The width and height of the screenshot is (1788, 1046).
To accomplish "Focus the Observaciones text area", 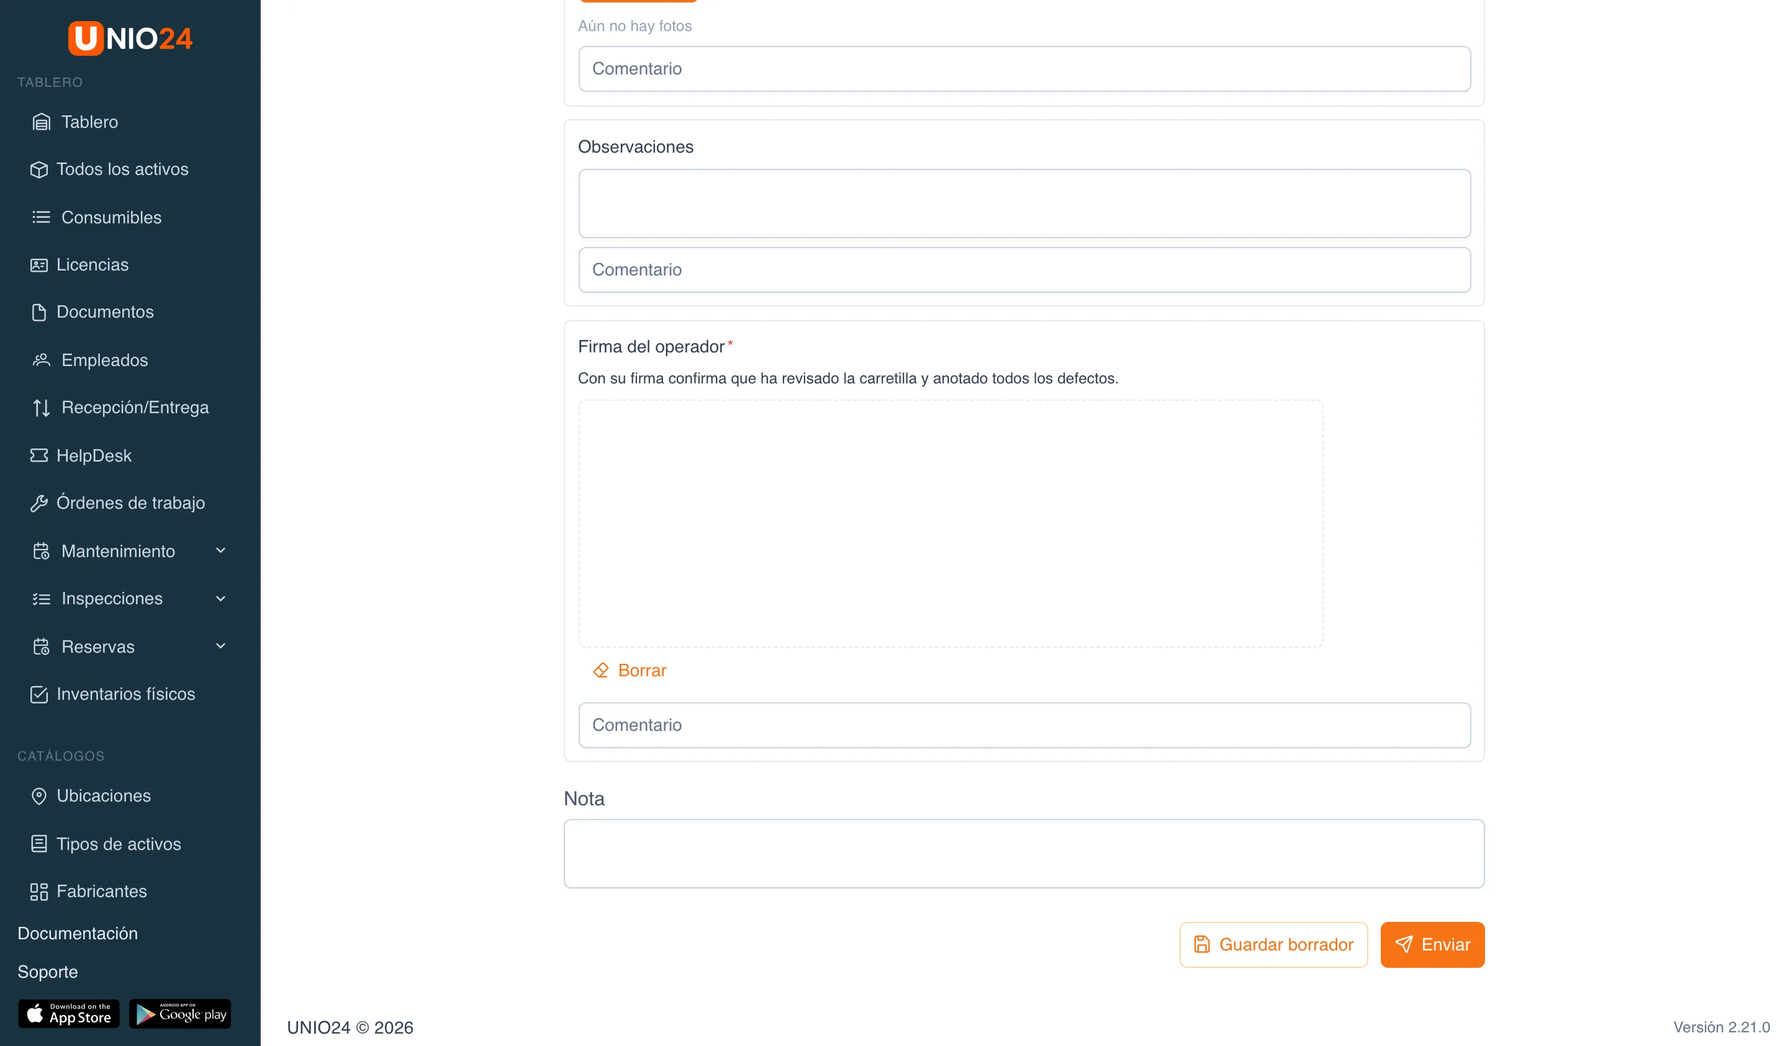I will (1024, 203).
